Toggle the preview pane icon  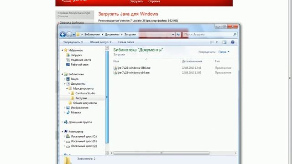click(224, 42)
